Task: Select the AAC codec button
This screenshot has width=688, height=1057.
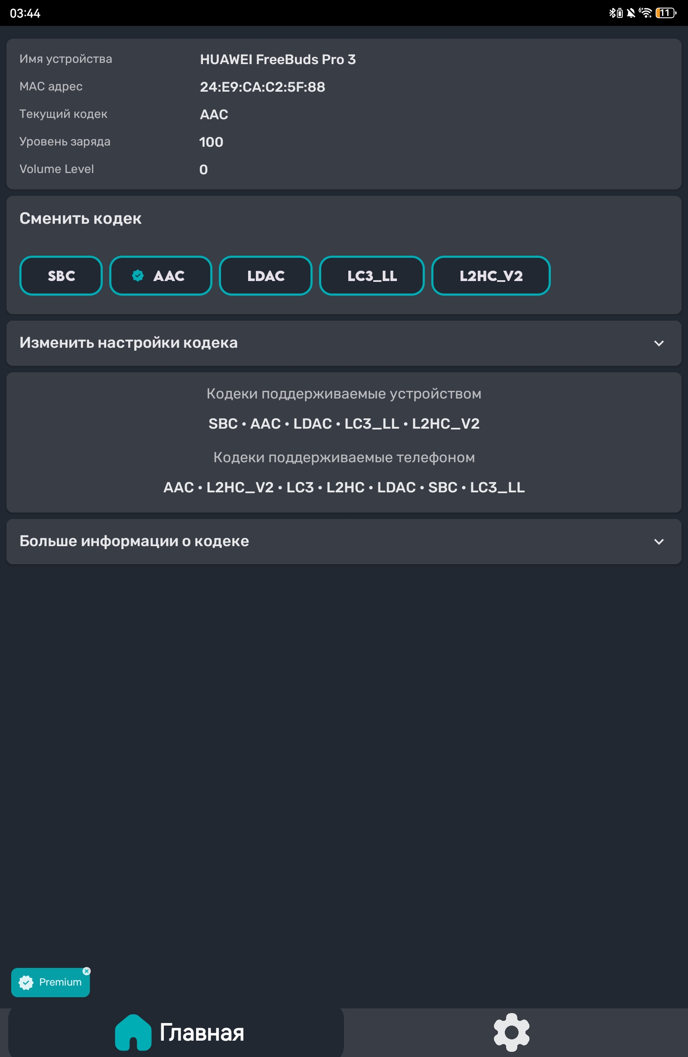Action: coord(161,276)
